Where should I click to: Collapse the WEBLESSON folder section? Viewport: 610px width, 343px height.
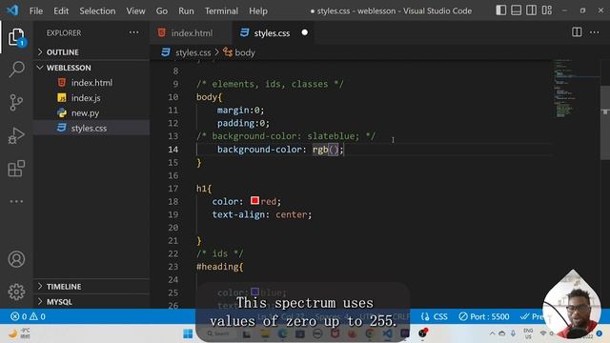pyautogui.click(x=91, y=68)
